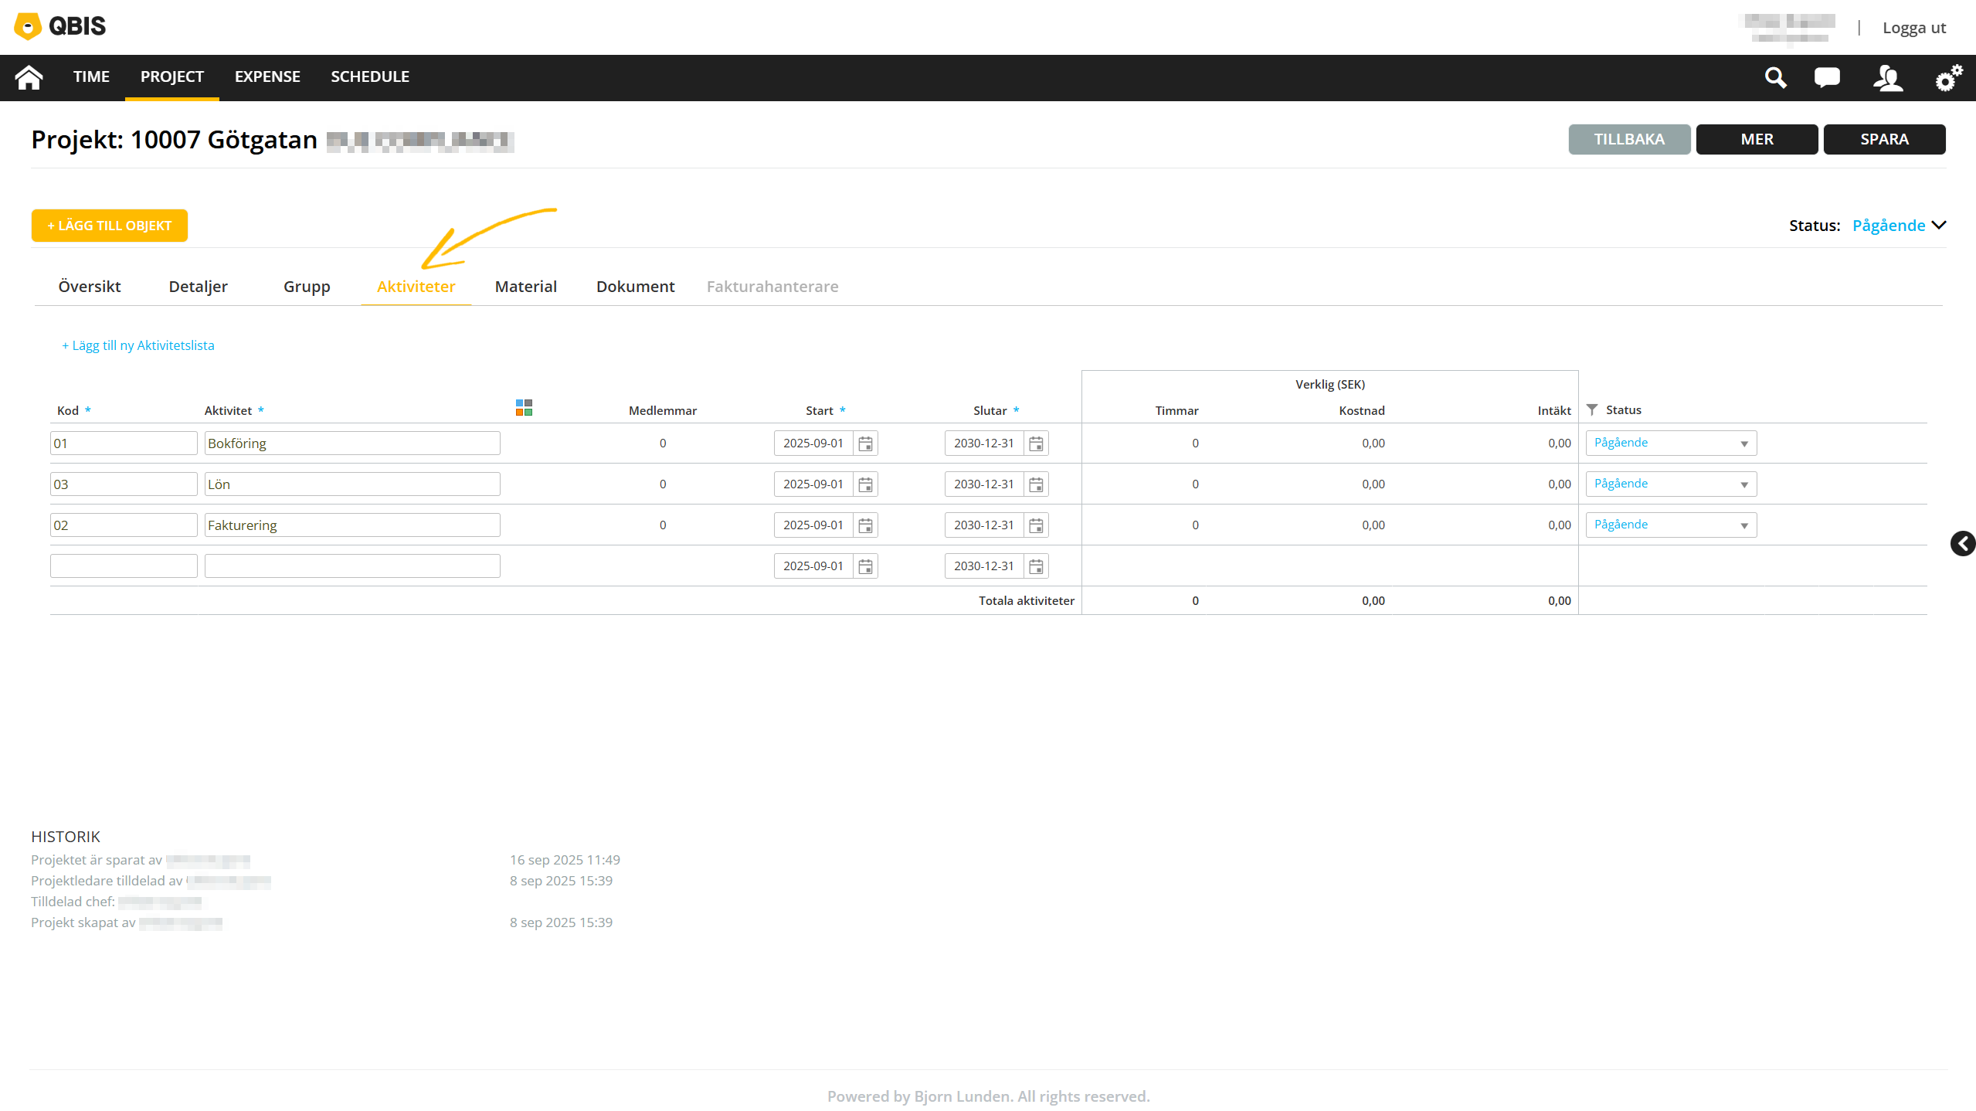Open the EXPENSE menu
Image resolution: width=1976 pixels, height=1111 pixels.
[x=267, y=76]
